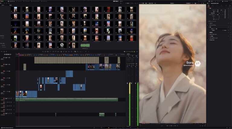Viewport: 232px width, 129px height.
Task: Adjust the monitor volume slider
Action: (128, 51)
